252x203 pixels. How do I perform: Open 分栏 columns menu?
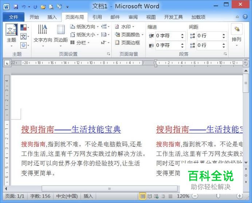point(80,43)
